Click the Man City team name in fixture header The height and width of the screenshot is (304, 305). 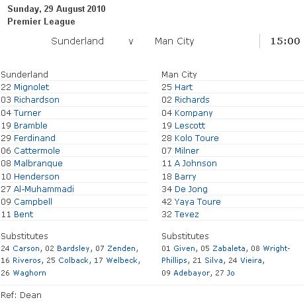pyautogui.click(x=174, y=41)
